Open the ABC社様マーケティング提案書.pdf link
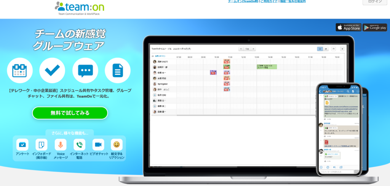Image resolution: width=390 pixels, height=186 pixels. [337, 146]
